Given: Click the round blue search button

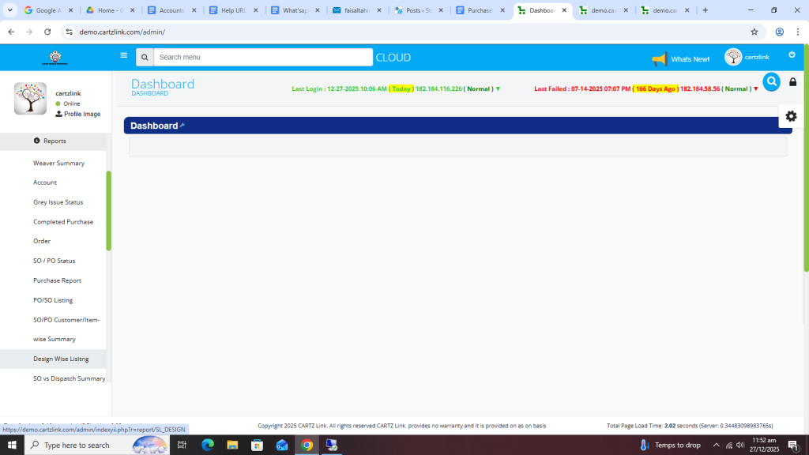Looking at the screenshot, I should click(771, 81).
